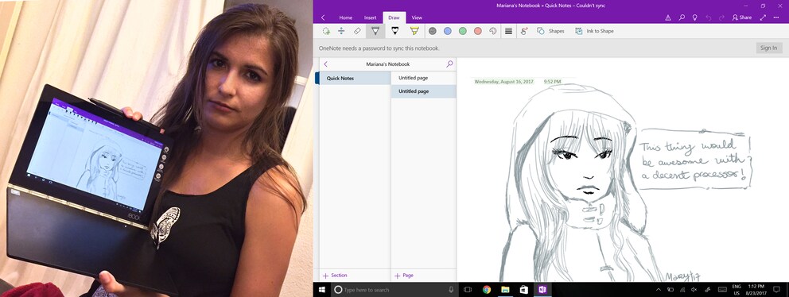Choose the green ink color
The height and width of the screenshot is (297, 789).
click(x=462, y=31)
